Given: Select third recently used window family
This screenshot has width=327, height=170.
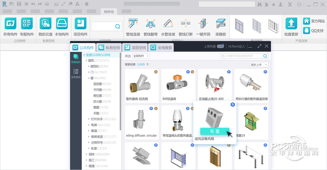Looking at the screenshot, I should 274,26.
